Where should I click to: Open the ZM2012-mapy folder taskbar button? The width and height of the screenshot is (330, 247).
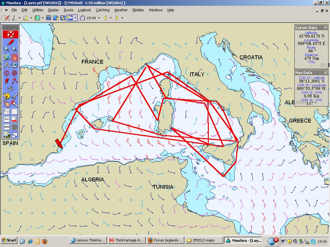pyautogui.click(x=204, y=241)
